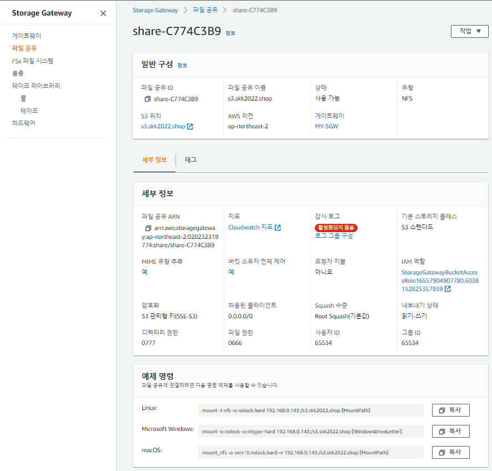Click the 0666 file permission value
The height and width of the screenshot is (471, 492).
pos(235,343)
